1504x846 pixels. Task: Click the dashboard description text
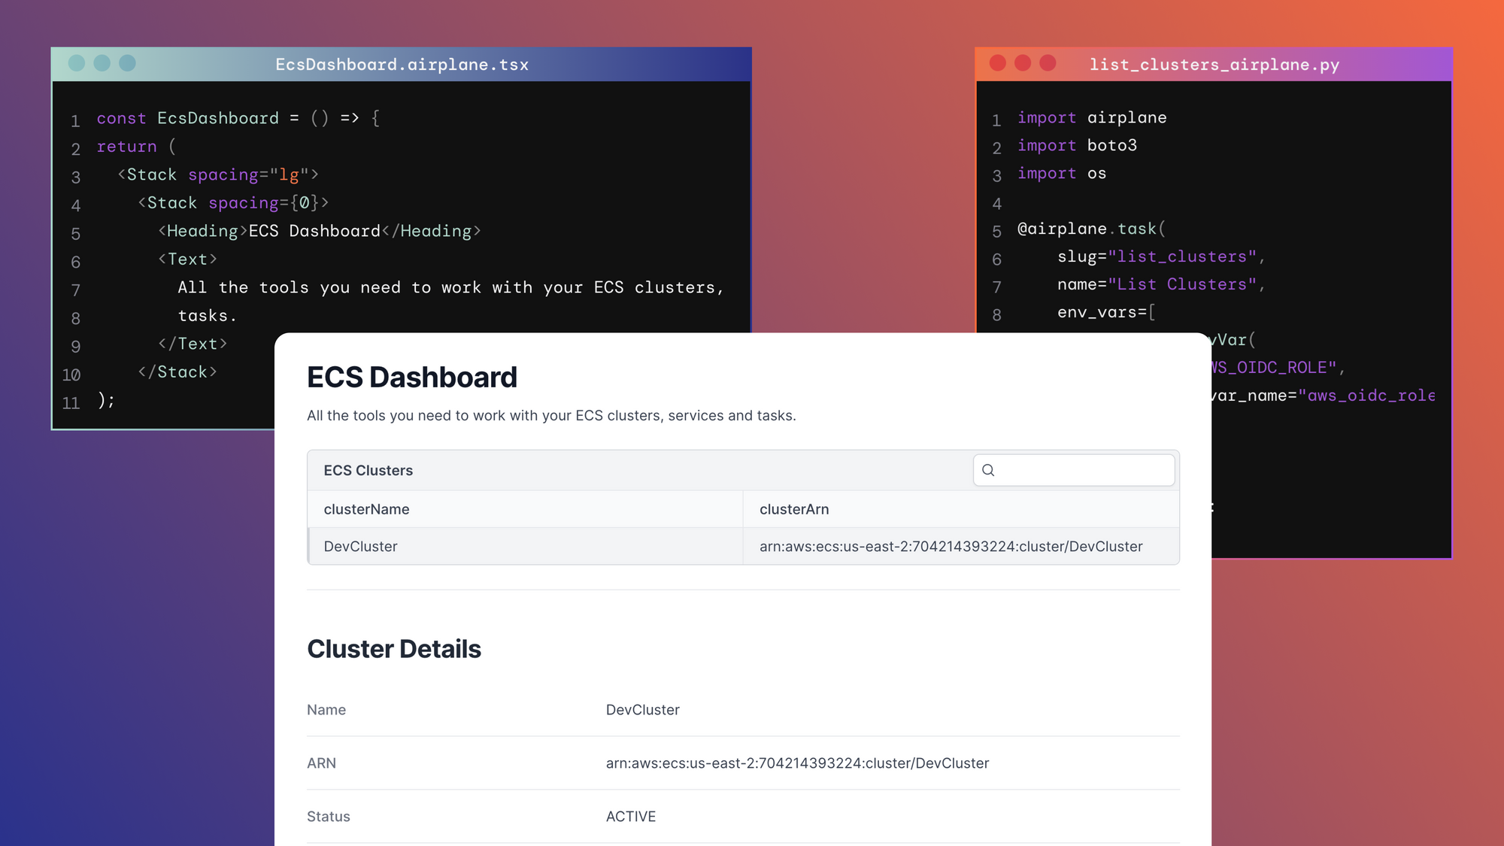coord(551,416)
